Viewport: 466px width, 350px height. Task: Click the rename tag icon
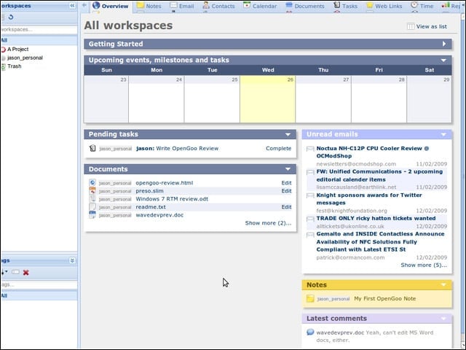pyautogui.click(x=15, y=272)
